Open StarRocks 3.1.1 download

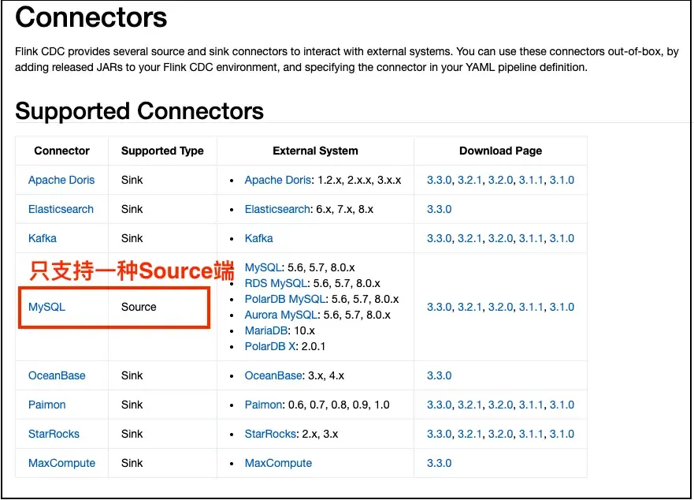(531, 434)
